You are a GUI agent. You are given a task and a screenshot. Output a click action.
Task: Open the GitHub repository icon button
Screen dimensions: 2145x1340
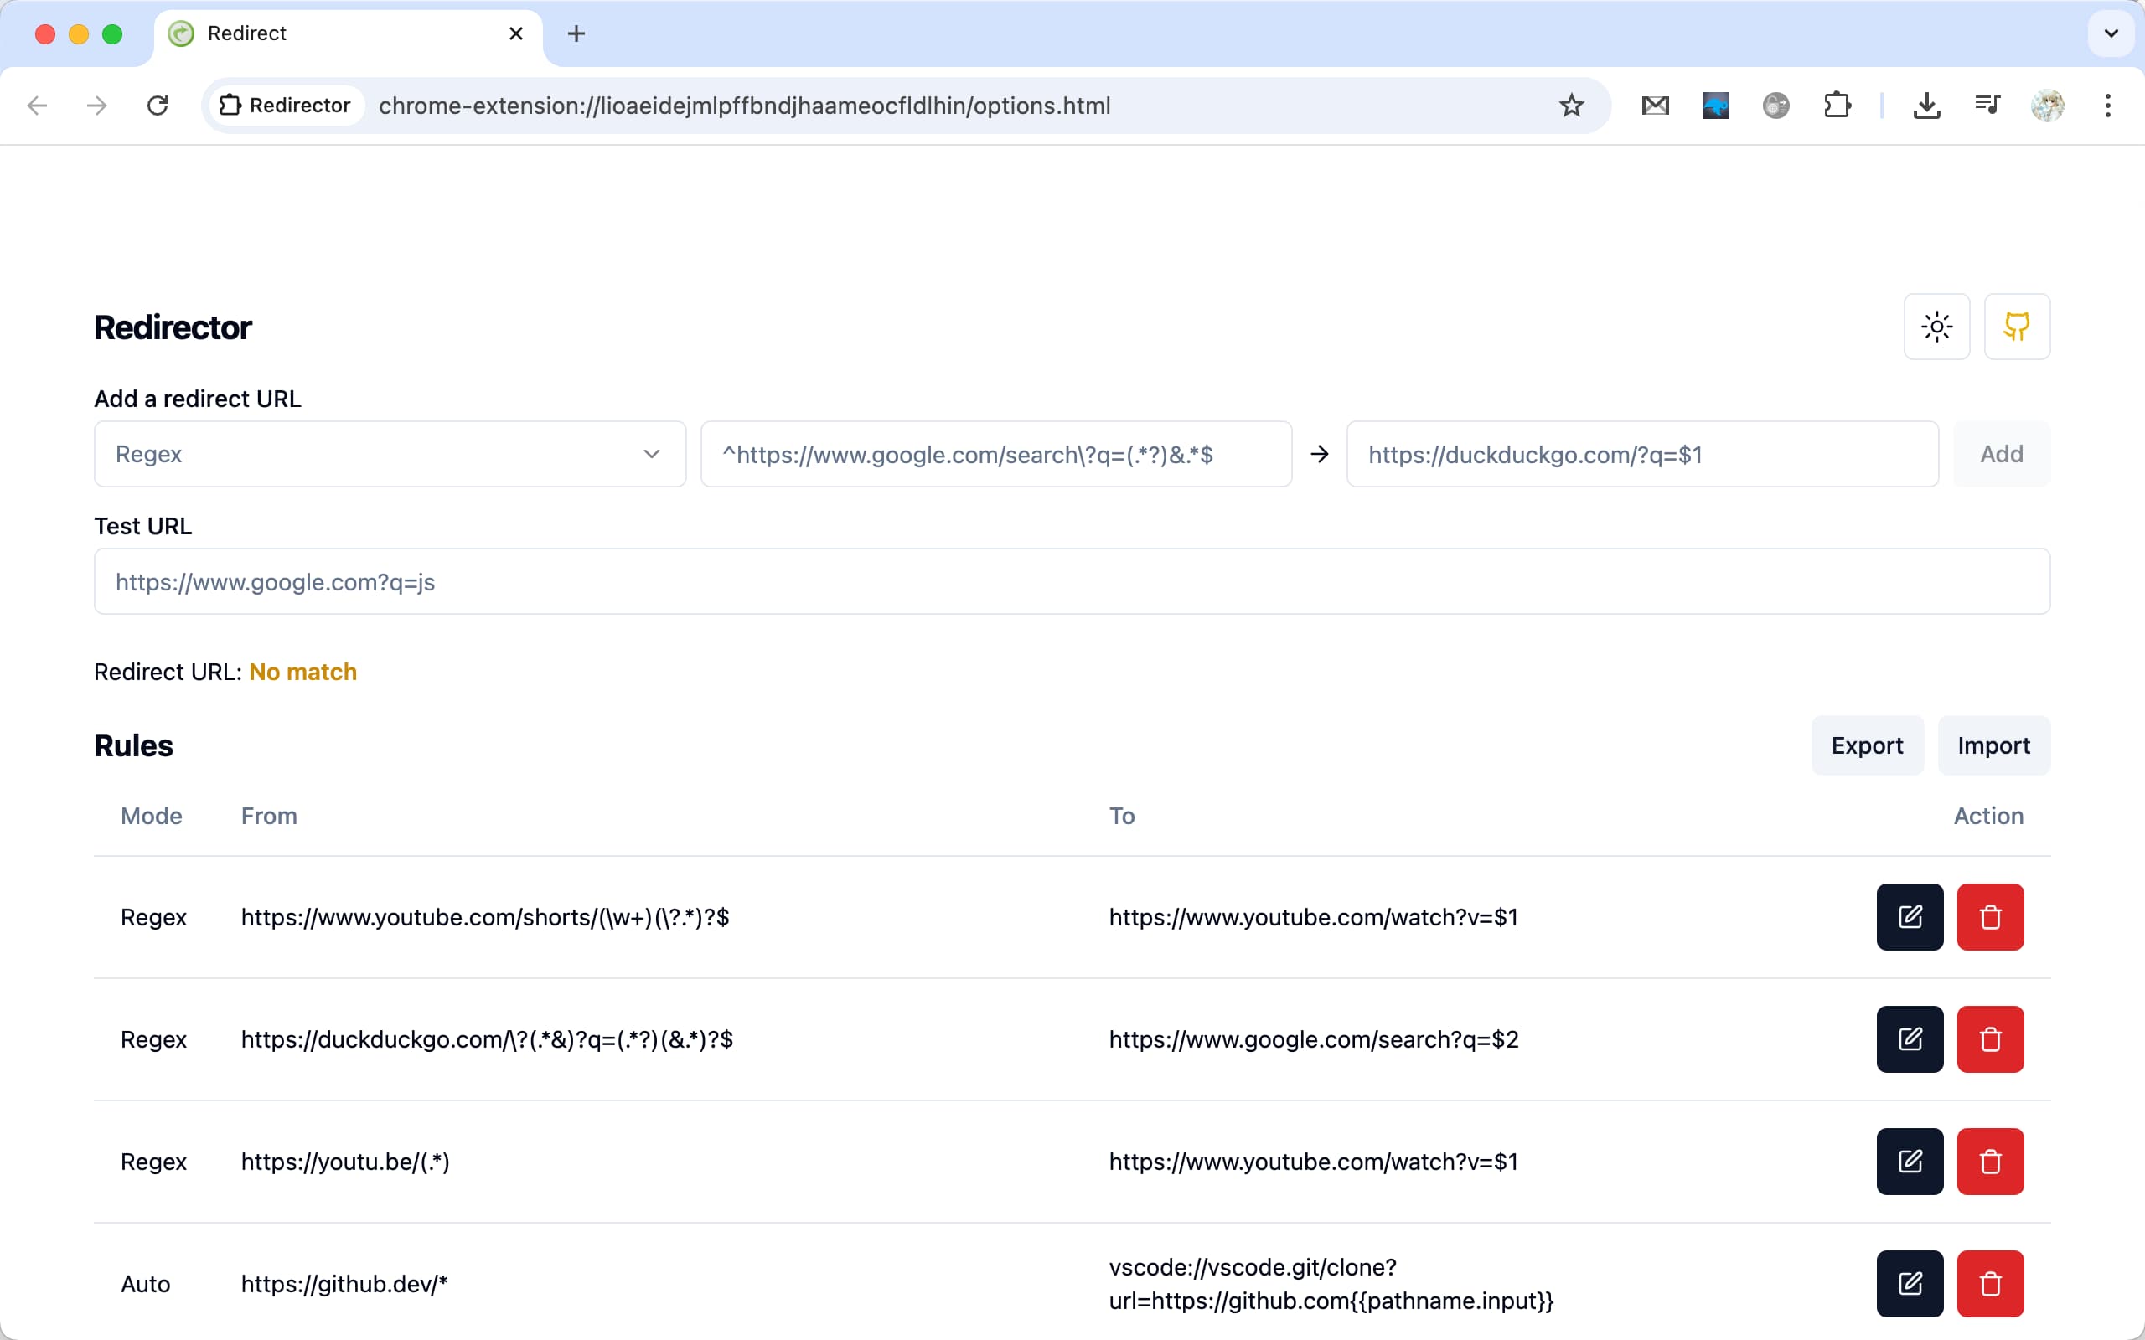point(2017,327)
